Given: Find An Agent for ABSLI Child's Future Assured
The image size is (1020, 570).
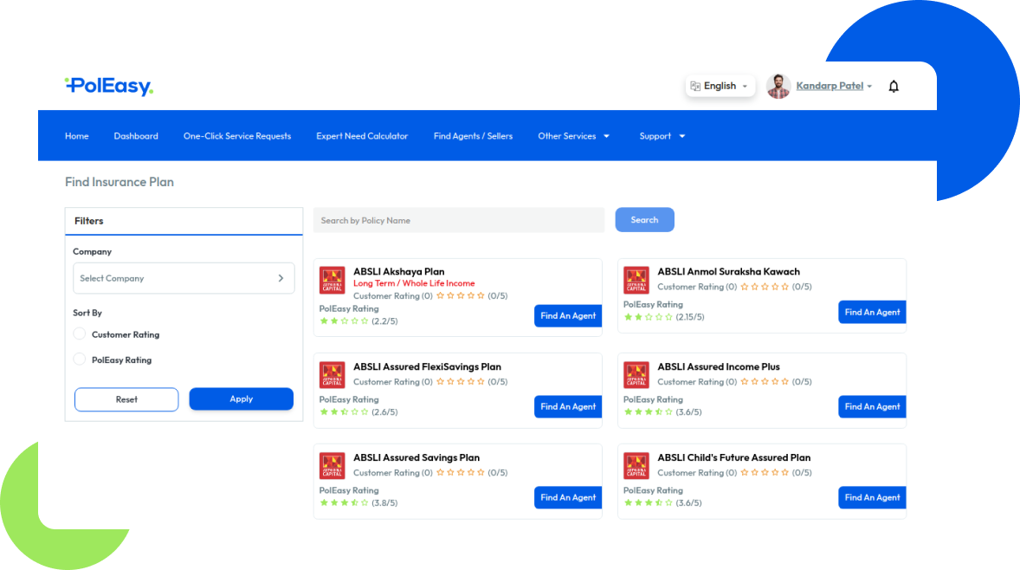Looking at the screenshot, I should pyautogui.click(x=872, y=498).
